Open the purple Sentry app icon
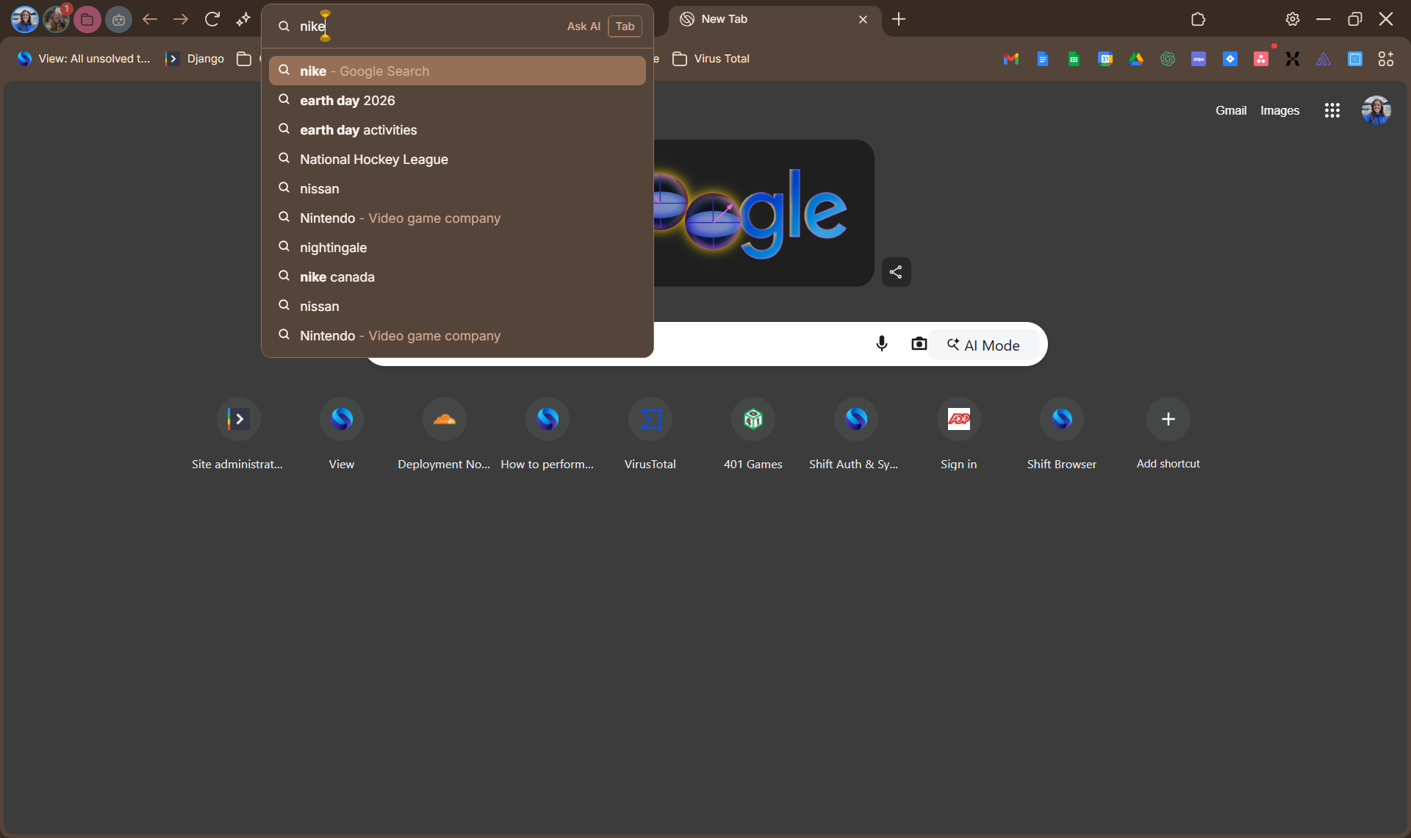This screenshot has height=838, width=1411. (1324, 59)
